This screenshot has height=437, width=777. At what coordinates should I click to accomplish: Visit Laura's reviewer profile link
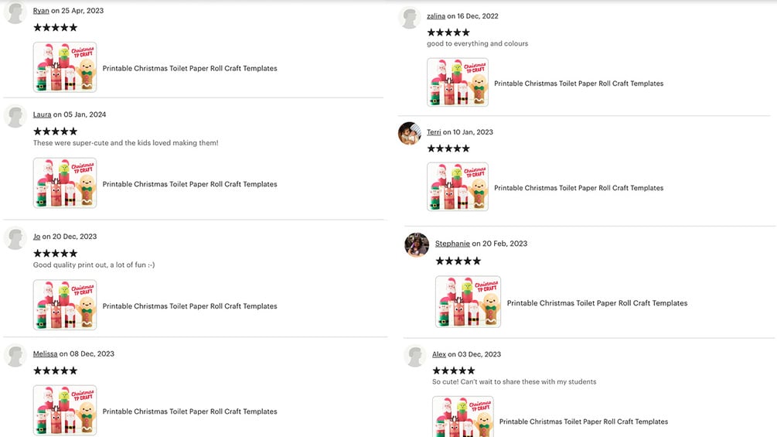(42, 114)
